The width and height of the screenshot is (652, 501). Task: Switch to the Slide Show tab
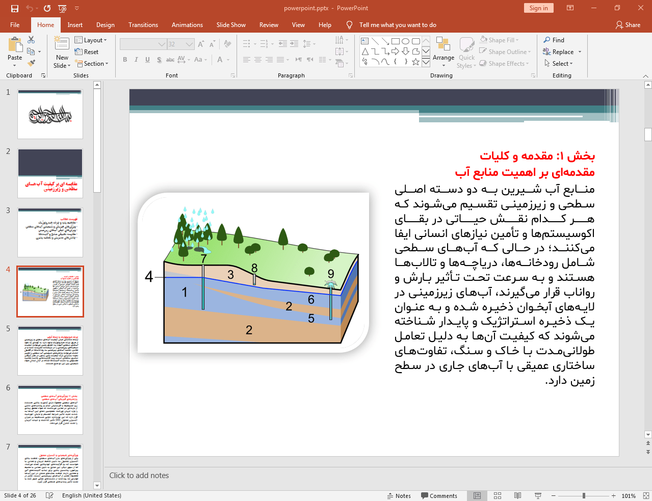[x=231, y=25]
